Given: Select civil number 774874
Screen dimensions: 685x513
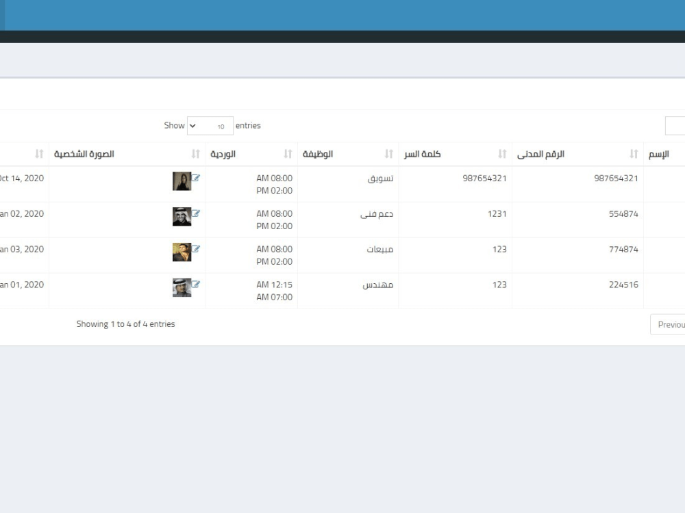Looking at the screenshot, I should pos(623,249).
